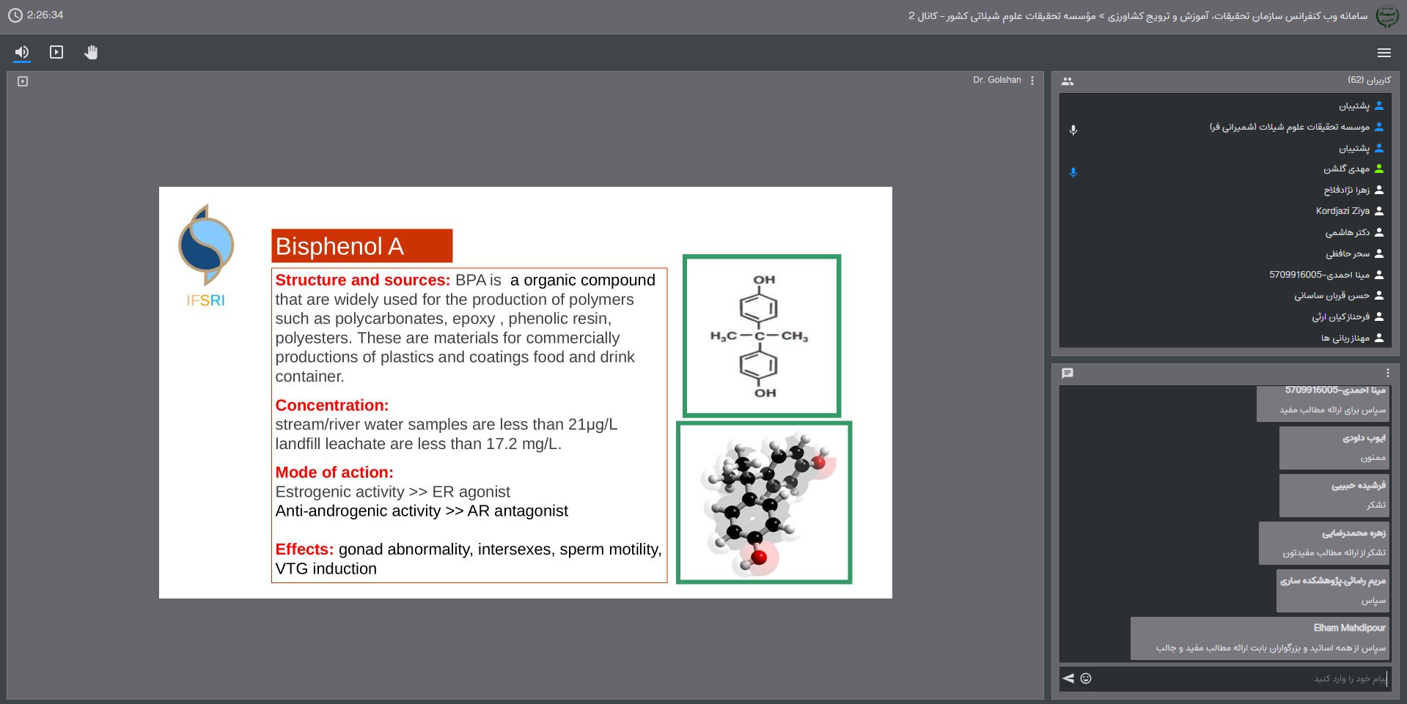Click the Bisphenol A slide
The image size is (1407, 704).
tap(525, 392)
